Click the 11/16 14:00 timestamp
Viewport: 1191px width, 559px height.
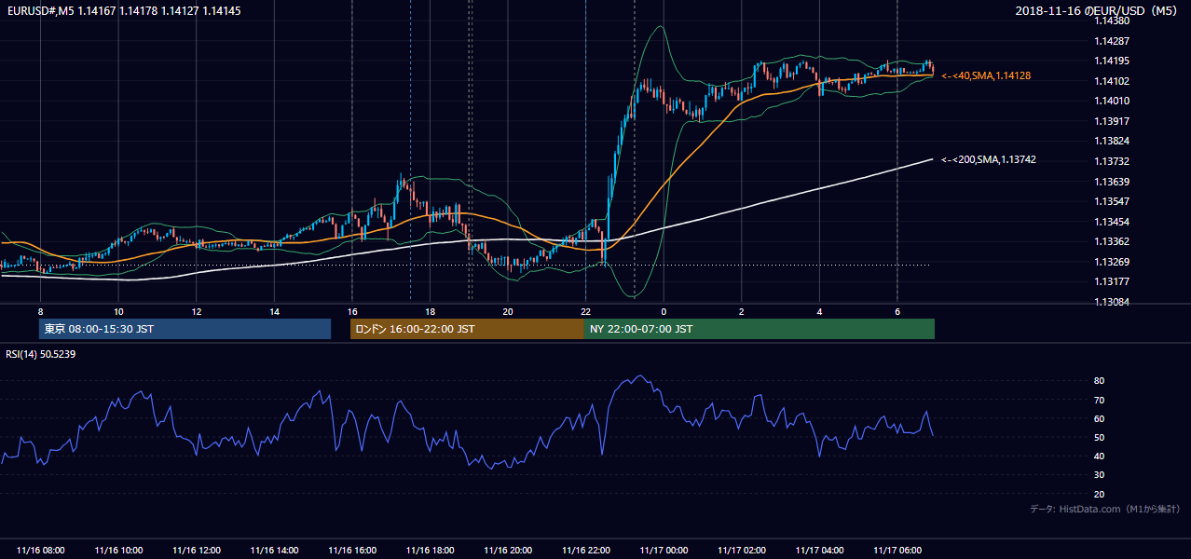coord(275,551)
